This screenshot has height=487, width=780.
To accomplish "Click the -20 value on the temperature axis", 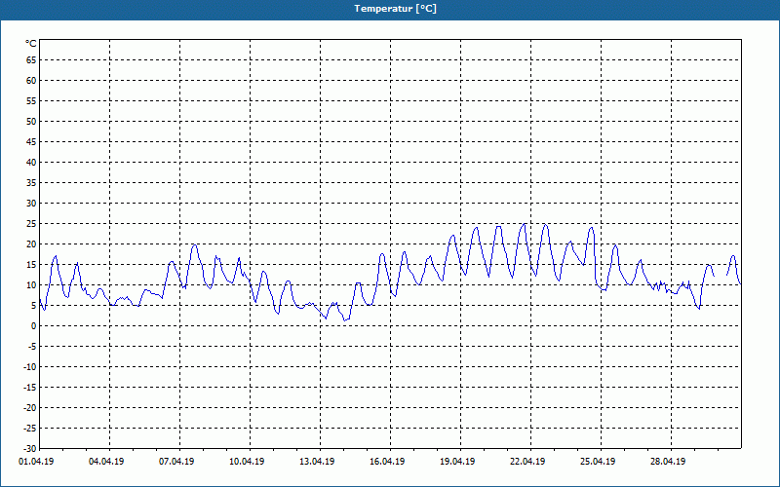I will tap(29, 407).
